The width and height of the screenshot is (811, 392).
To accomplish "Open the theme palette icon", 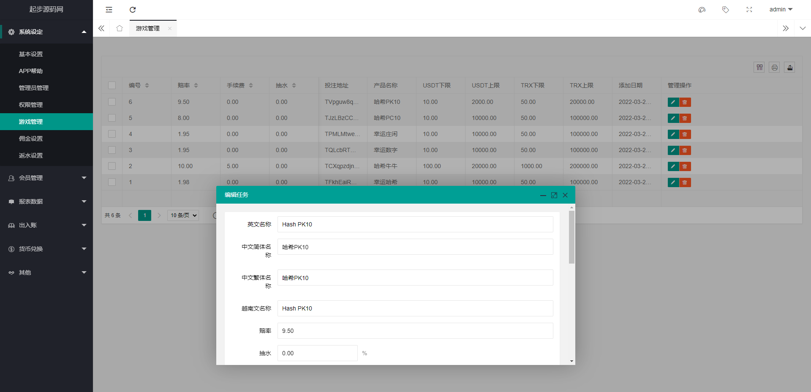I will (x=702, y=10).
